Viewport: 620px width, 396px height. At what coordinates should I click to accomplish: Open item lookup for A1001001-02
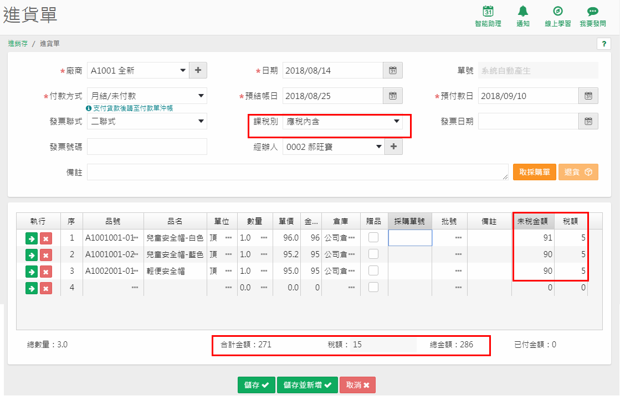pos(136,254)
